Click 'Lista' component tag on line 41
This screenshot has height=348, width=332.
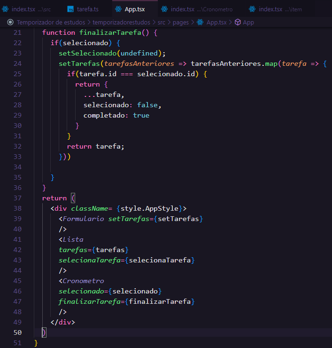click(x=73, y=239)
